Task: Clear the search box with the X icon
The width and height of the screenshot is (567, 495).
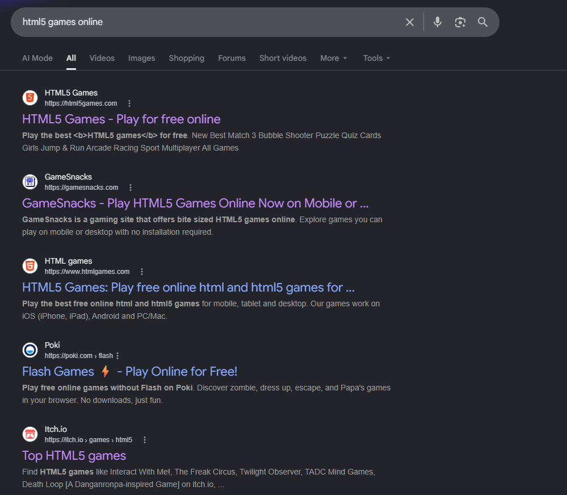Action: [409, 22]
